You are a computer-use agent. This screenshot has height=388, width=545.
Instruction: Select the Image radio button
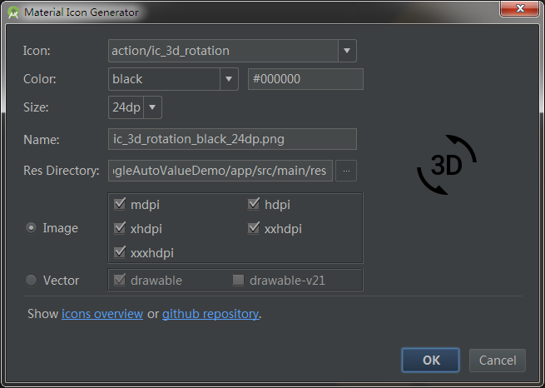point(32,228)
